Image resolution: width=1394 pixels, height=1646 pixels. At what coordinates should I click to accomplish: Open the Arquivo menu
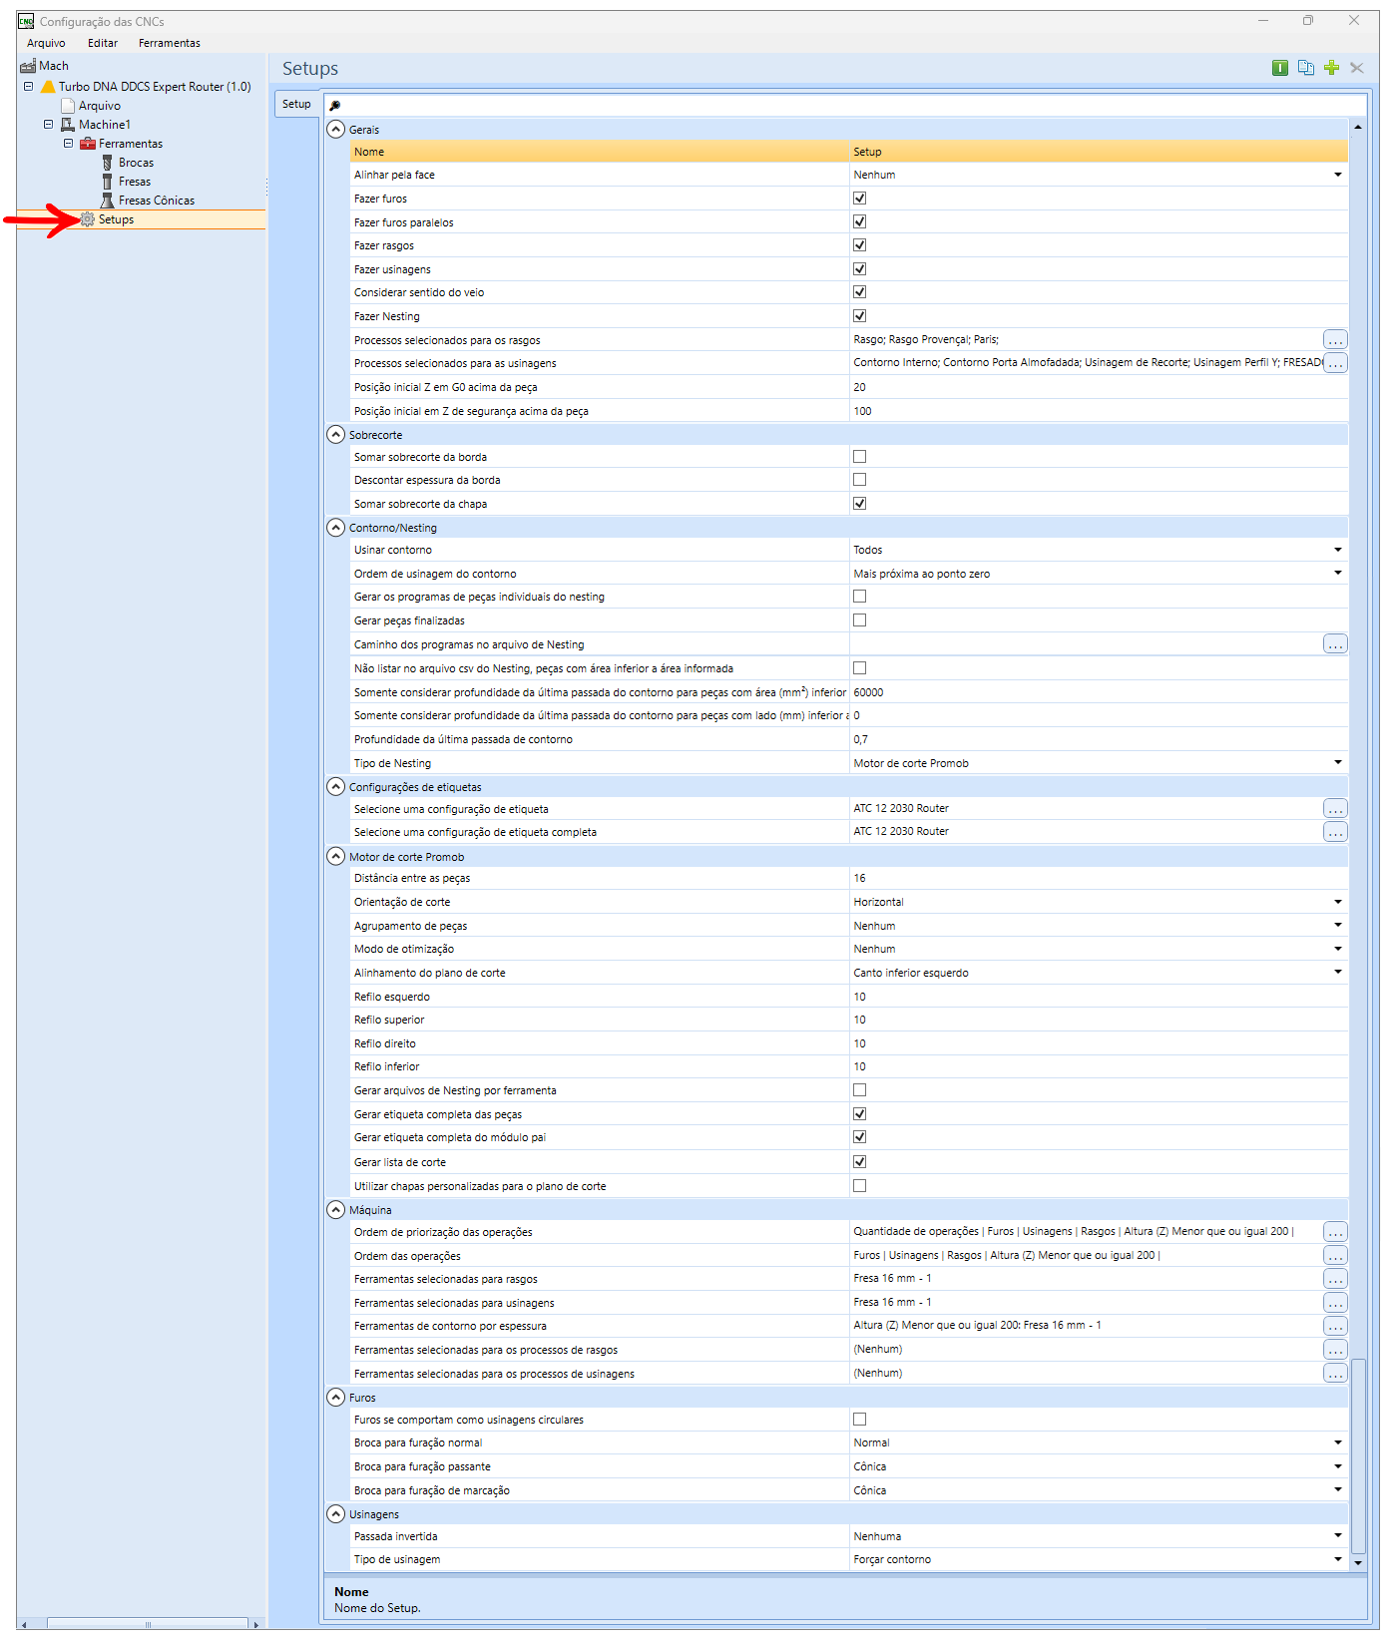[46, 43]
